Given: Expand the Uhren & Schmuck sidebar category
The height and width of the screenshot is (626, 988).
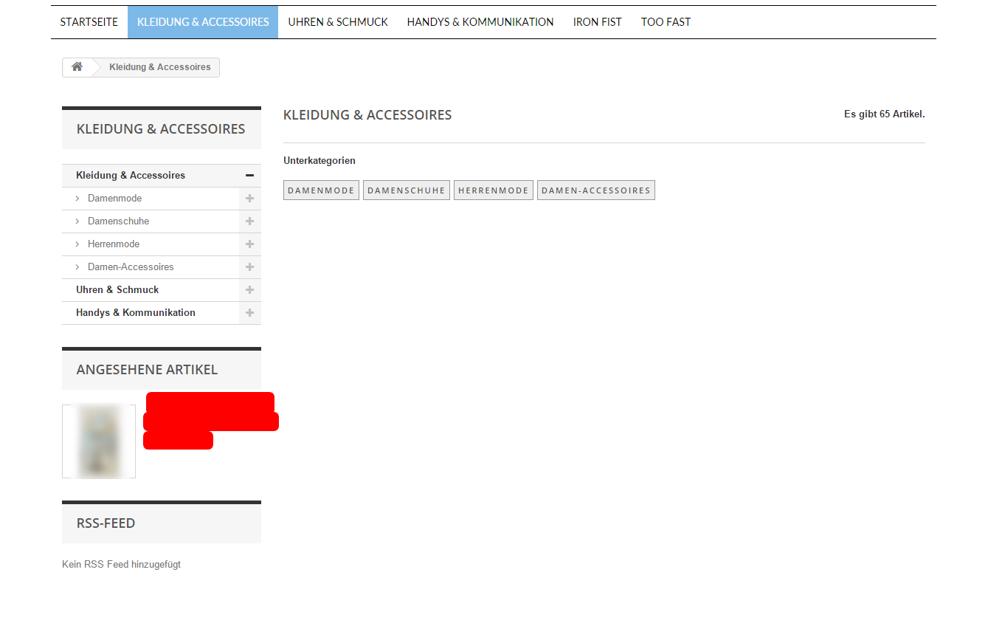Looking at the screenshot, I should click(x=249, y=290).
